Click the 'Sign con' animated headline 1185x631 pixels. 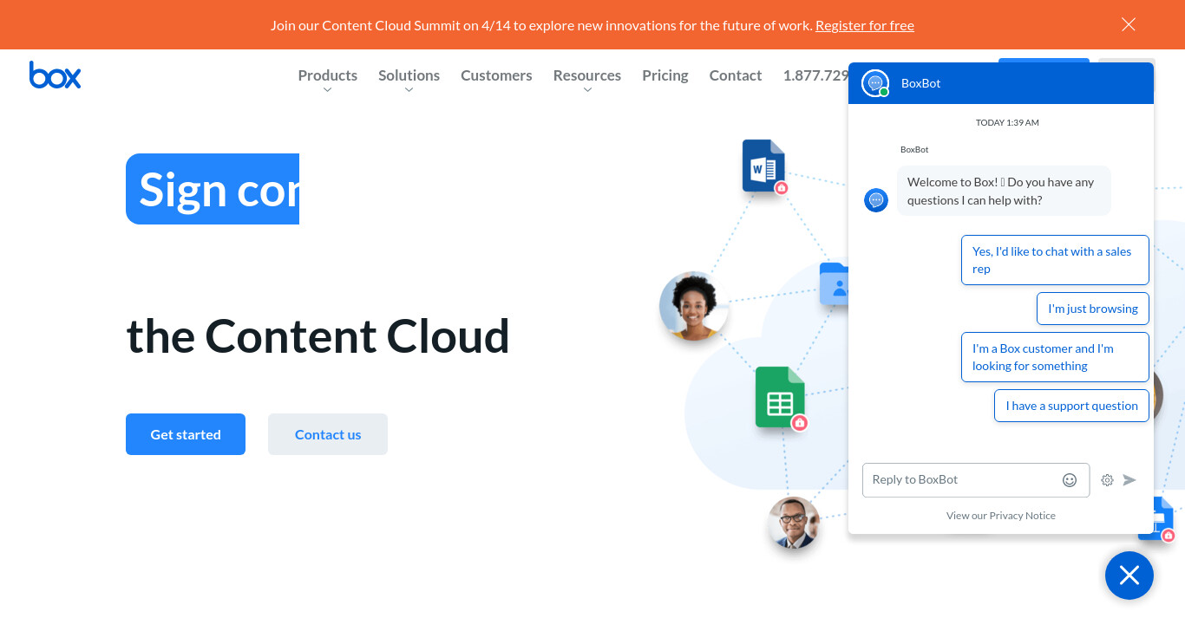click(213, 189)
